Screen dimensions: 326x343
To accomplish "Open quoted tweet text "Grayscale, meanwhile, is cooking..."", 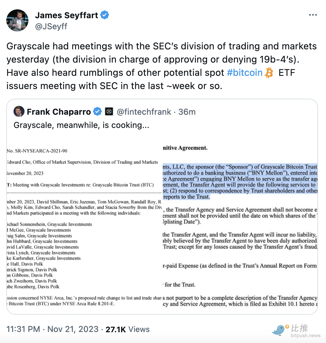I will (x=81, y=125).
